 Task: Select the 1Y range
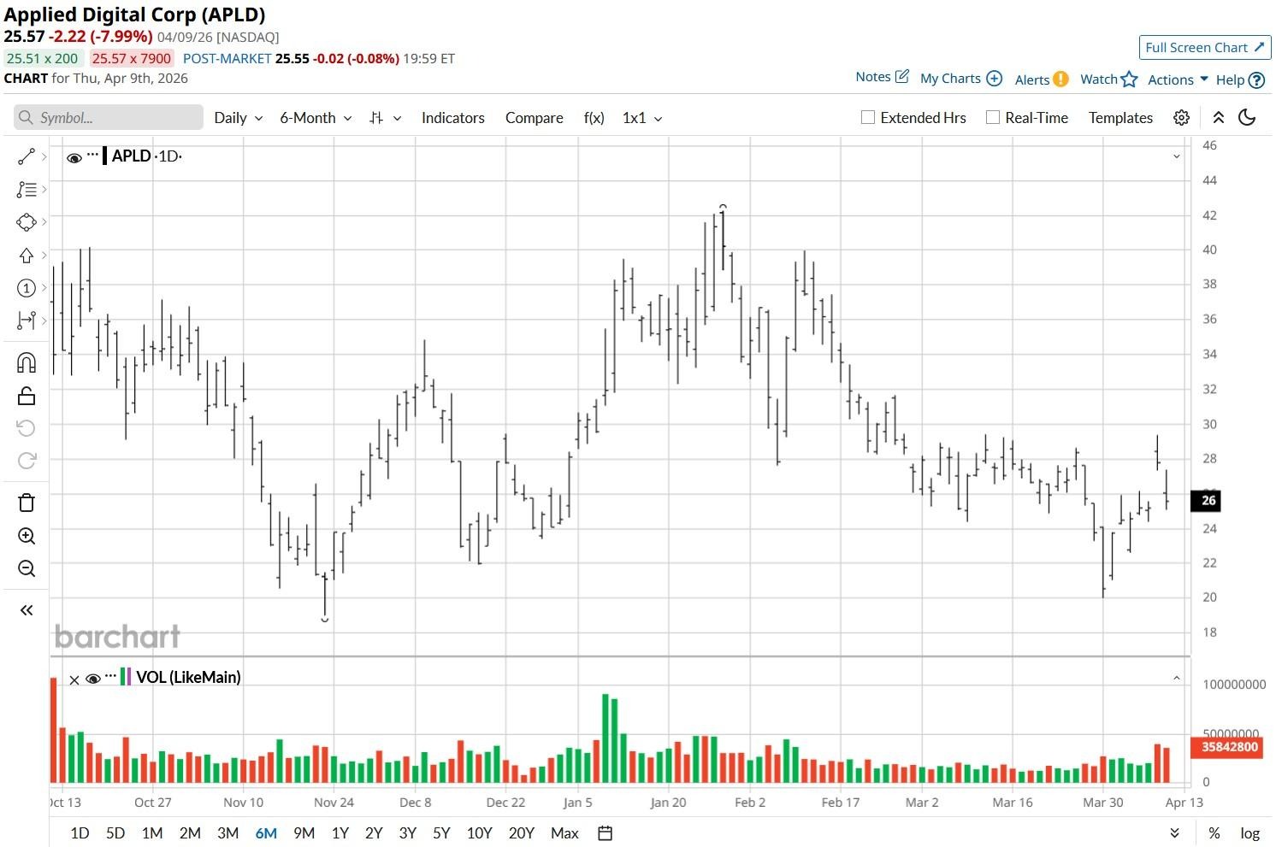tap(340, 833)
